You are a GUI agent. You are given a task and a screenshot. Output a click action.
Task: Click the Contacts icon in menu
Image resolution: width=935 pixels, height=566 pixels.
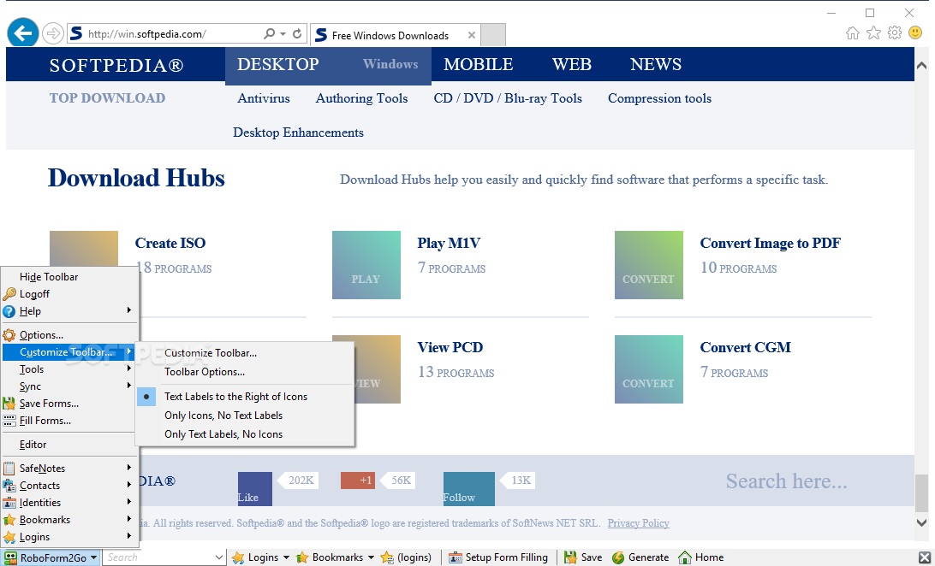[9, 486]
